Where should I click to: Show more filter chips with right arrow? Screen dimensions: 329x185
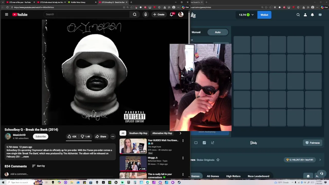[180, 133]
